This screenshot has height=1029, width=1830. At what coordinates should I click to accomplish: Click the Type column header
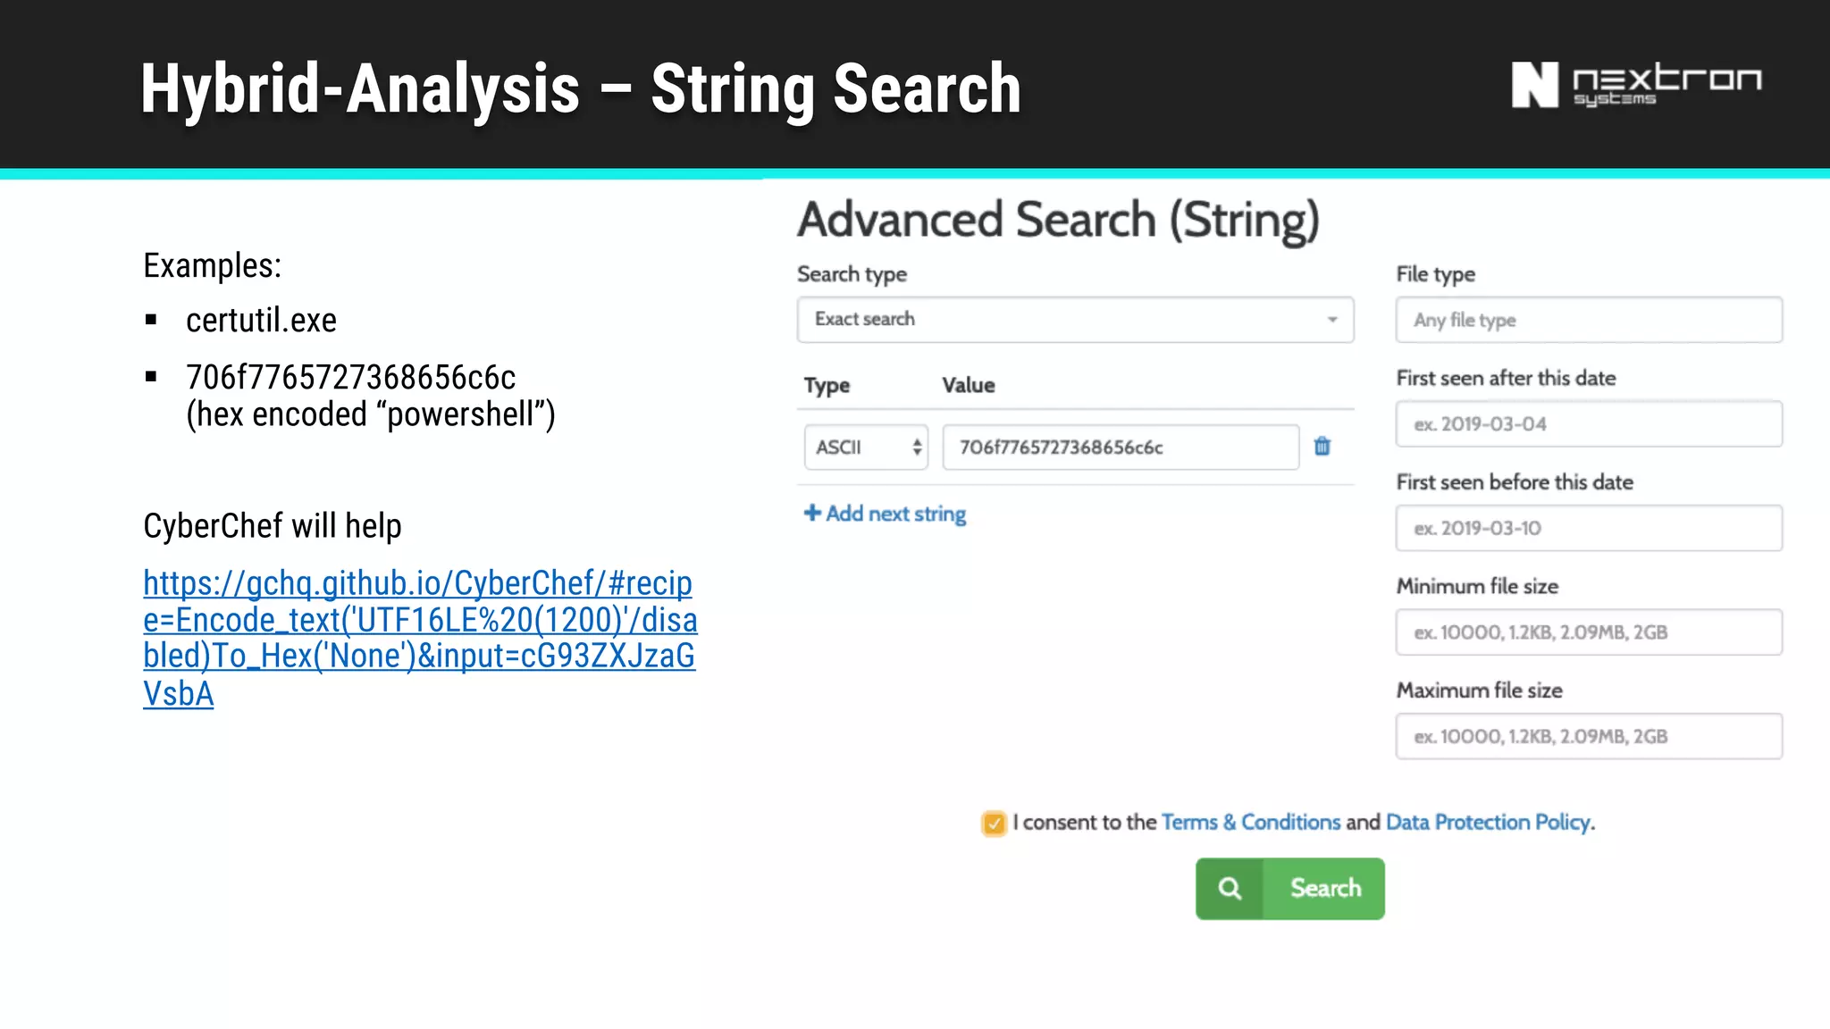pyautogui.click(x=827, y=386)
